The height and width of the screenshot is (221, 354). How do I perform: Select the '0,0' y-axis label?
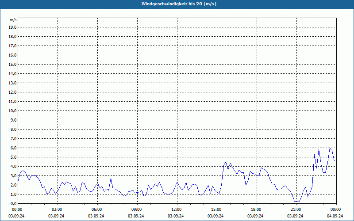coord(13,204)
